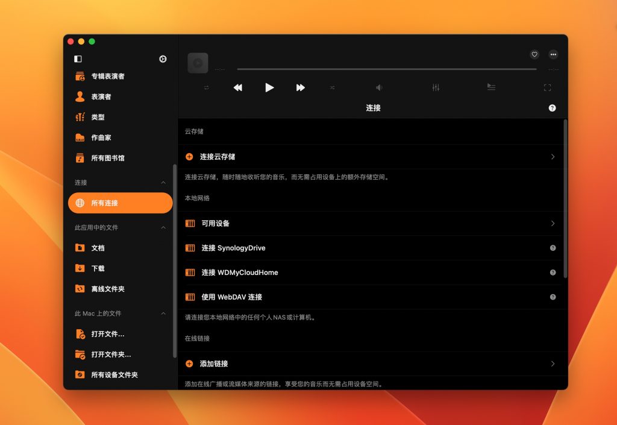The width and height of the screenshot is (617, 425).
Task: Expand the 可用设备 row chevron
Action: 553,223
